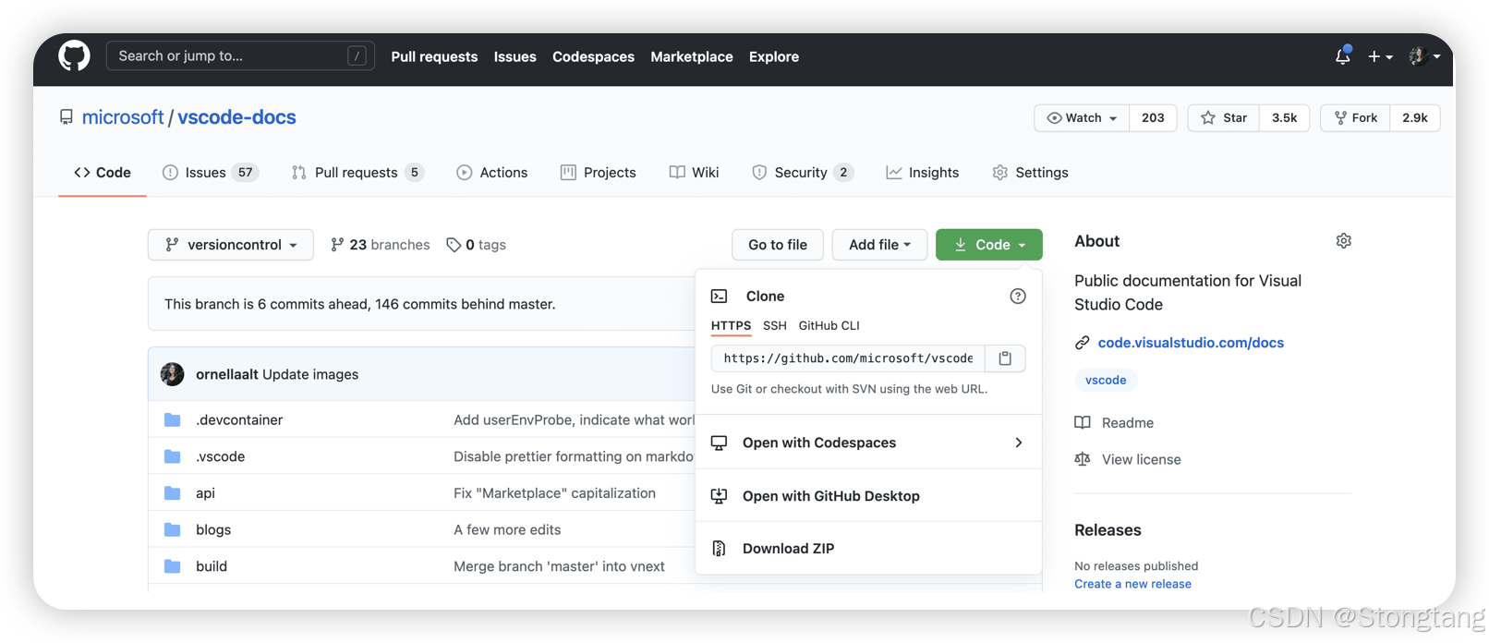Image resolution: width=1489 pixels, height=643 pixels.
Task: Open the versioncontrol branch dropdown
Action: pyautogui.click(x=231, y=245)
